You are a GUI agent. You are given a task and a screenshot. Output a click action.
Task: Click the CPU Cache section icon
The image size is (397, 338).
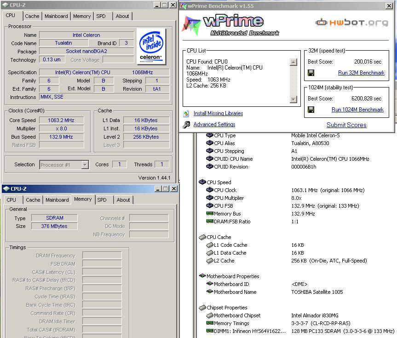(202, 237)
